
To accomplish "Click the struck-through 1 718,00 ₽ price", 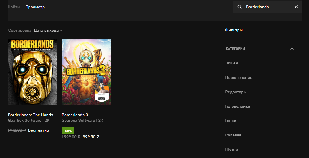I will (17, 130).
